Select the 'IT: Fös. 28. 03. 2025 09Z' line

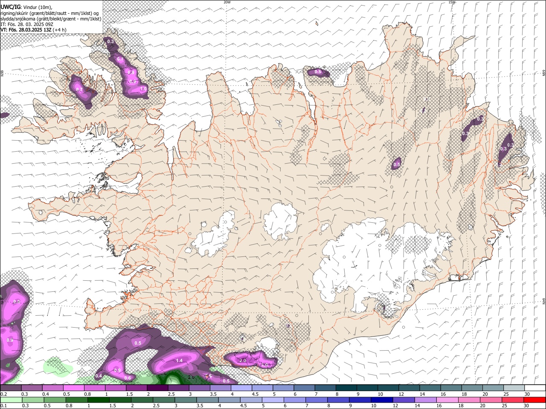pos(27,24)
